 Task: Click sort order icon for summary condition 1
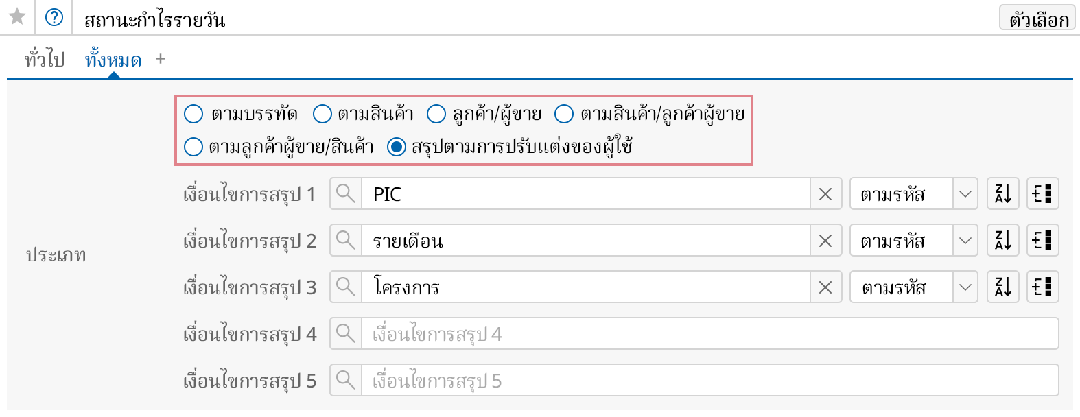(x=1002, y=194)
